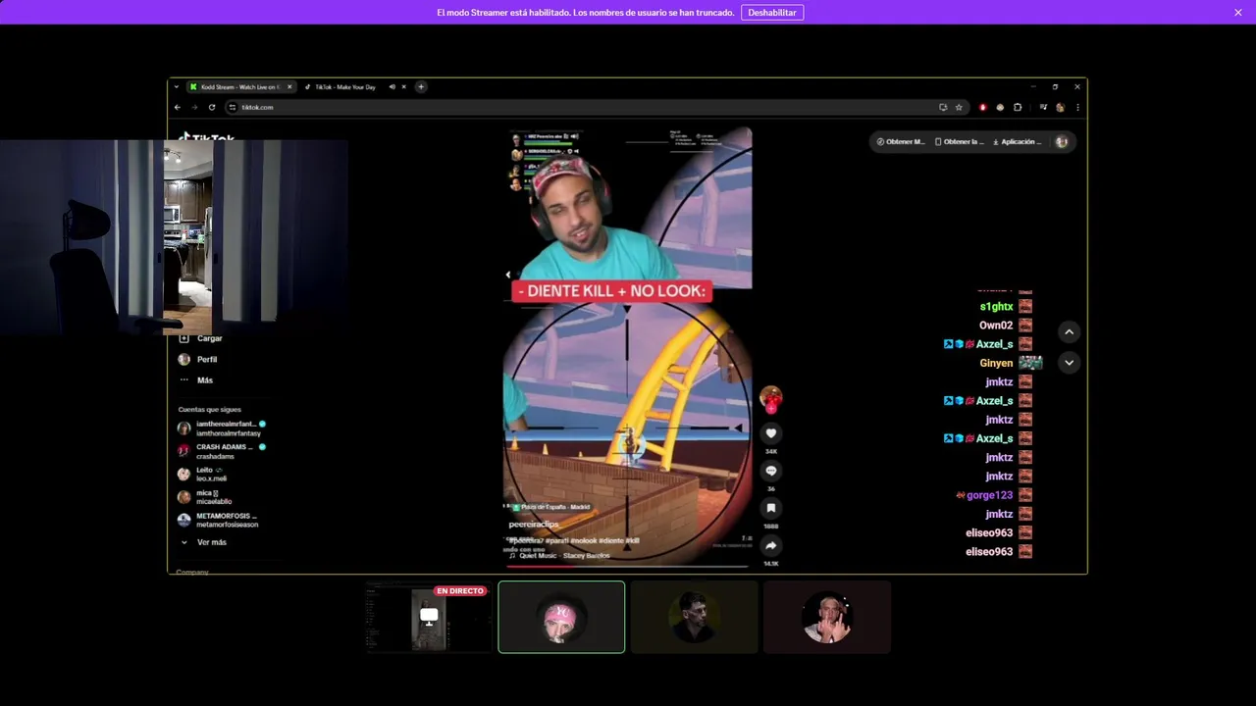
Task: Open the browser extensions puzzle icon
Action: [1018, 107]
